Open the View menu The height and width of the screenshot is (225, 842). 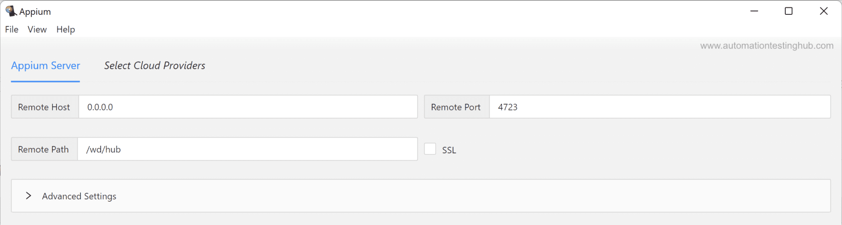tap(37, 30)
